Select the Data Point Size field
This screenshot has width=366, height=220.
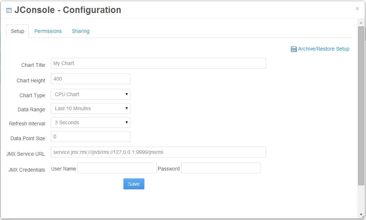(90, 137)
